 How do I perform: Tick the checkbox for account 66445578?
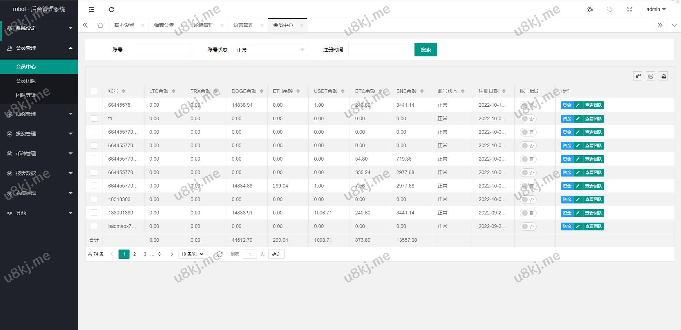click(x=94, y=105)
